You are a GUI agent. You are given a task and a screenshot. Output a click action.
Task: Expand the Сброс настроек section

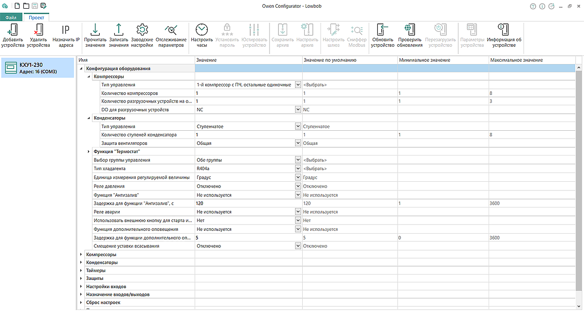click(81, 303)
